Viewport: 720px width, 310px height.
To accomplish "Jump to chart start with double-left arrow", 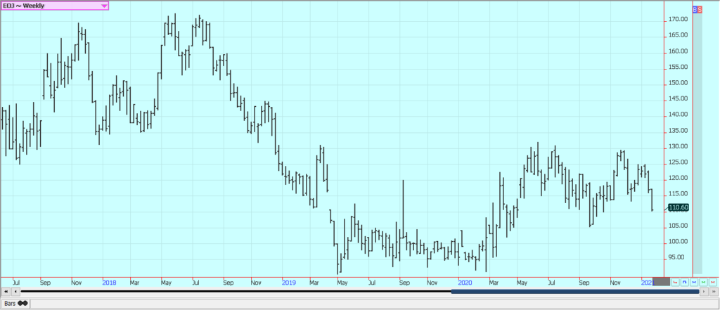I will [6, 291].
